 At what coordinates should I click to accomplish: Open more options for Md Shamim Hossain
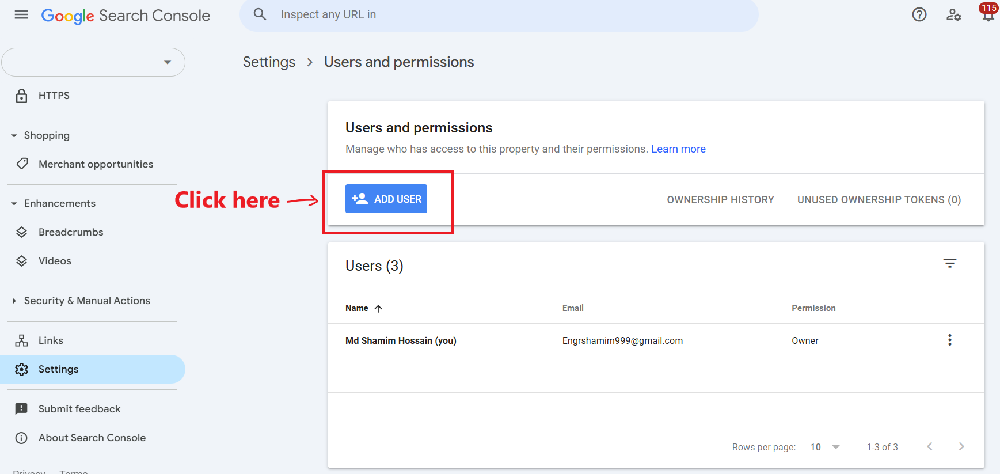click(950, 340)
